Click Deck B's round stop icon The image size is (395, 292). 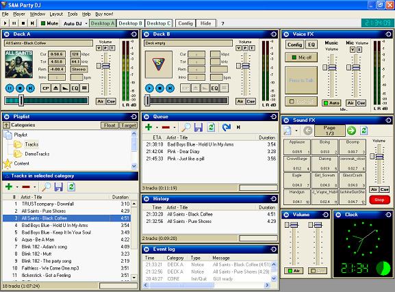(160, 88)
